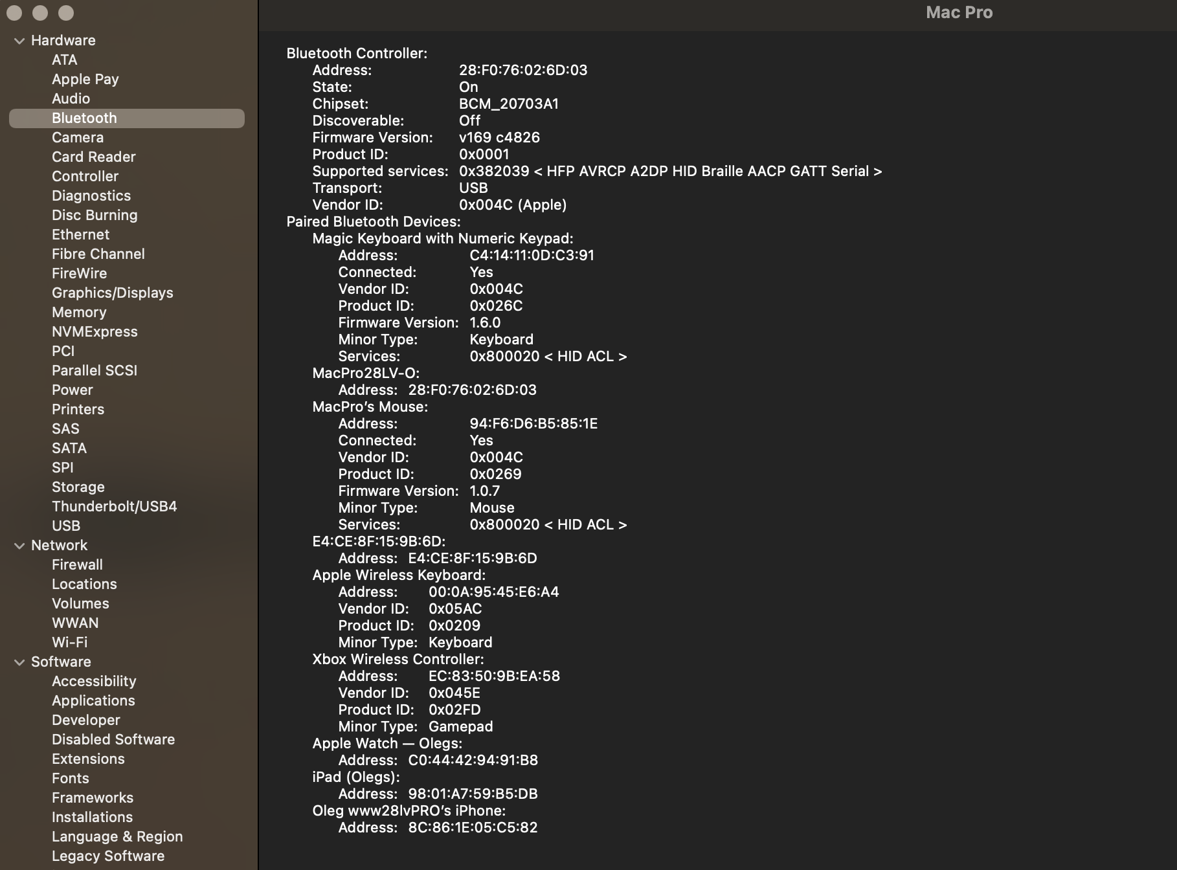Click the Network section heading

pyautogui.click(x=60, y=545)
